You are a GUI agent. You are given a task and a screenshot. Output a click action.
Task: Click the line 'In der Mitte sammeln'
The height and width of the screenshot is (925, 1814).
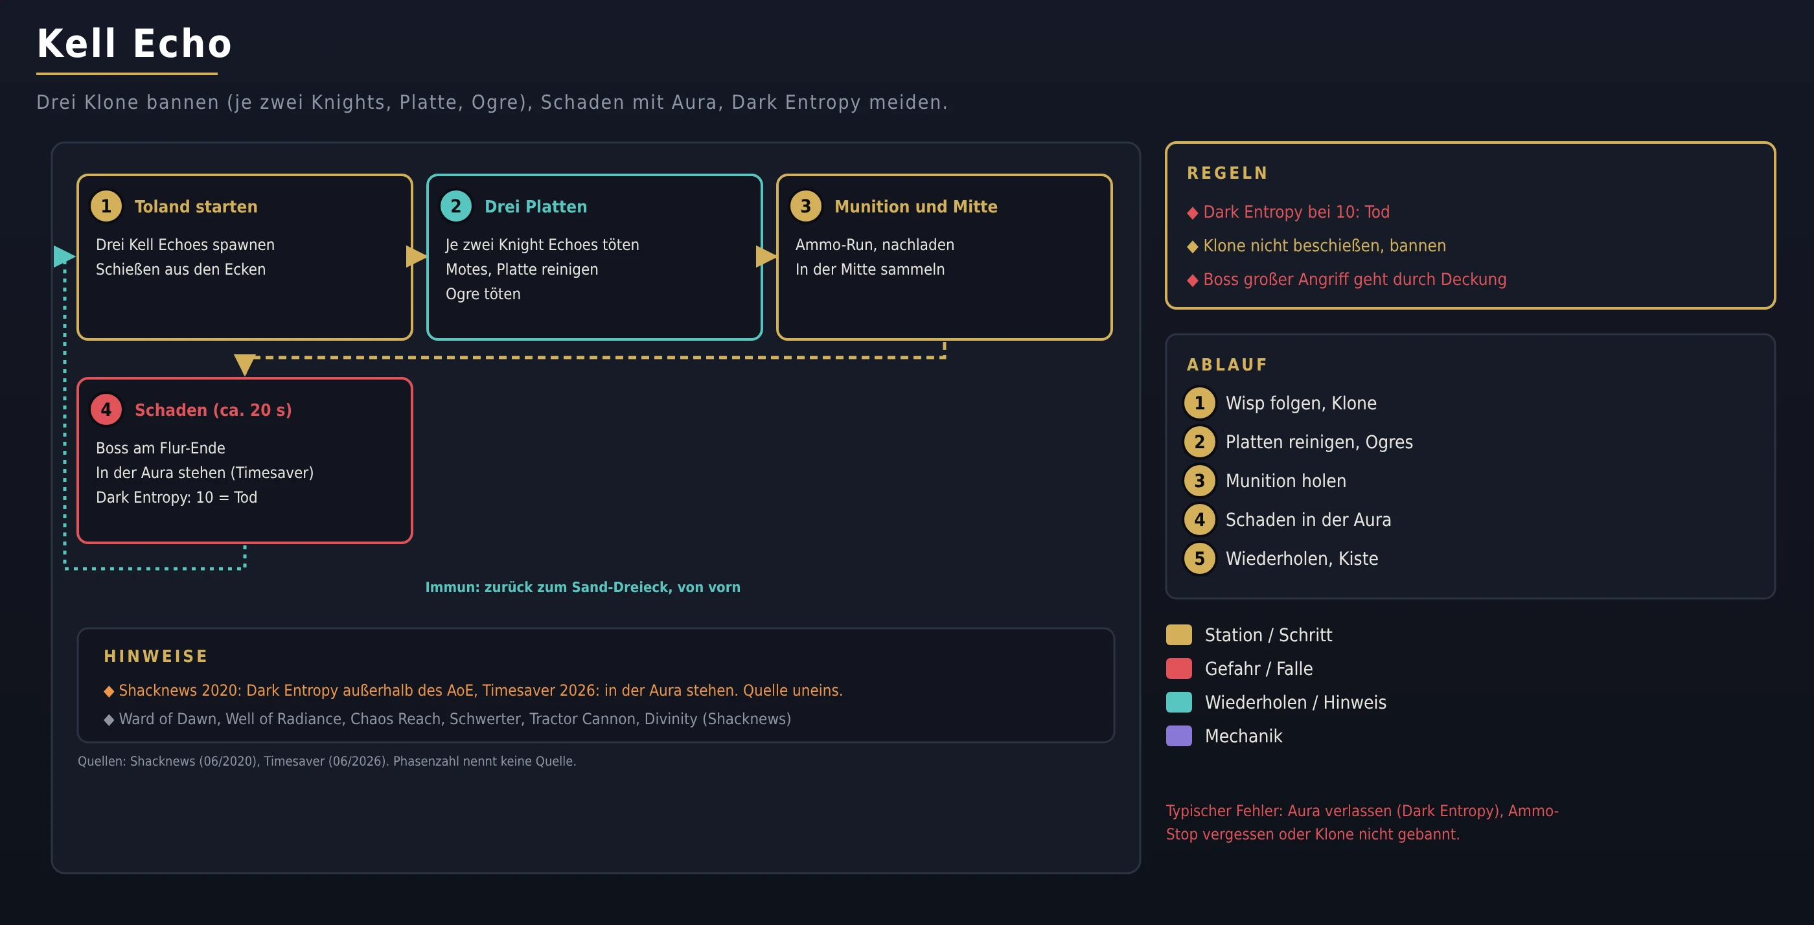point(869,269)
